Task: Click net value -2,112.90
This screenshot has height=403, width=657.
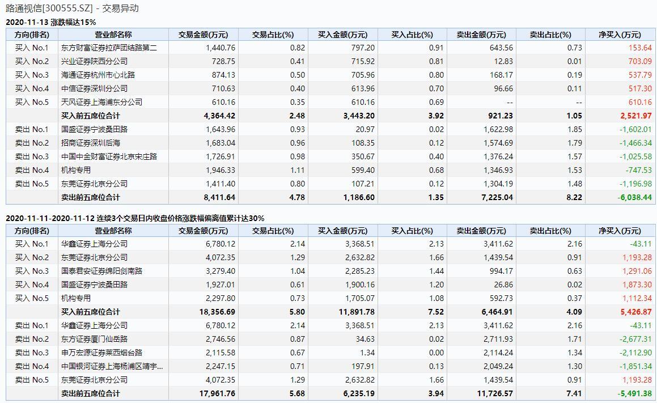Action: point(635,353)
